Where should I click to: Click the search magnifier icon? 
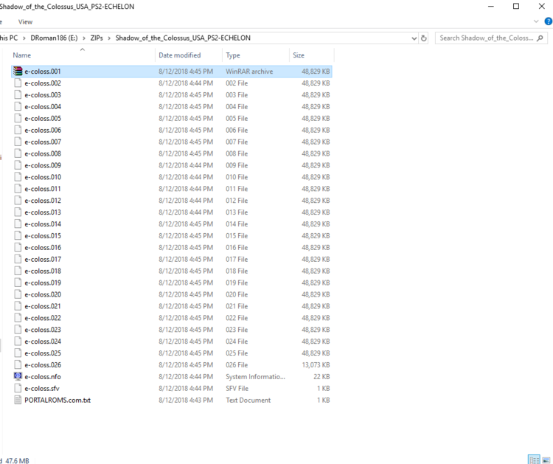pyautogui.click(x=540, y=38)
